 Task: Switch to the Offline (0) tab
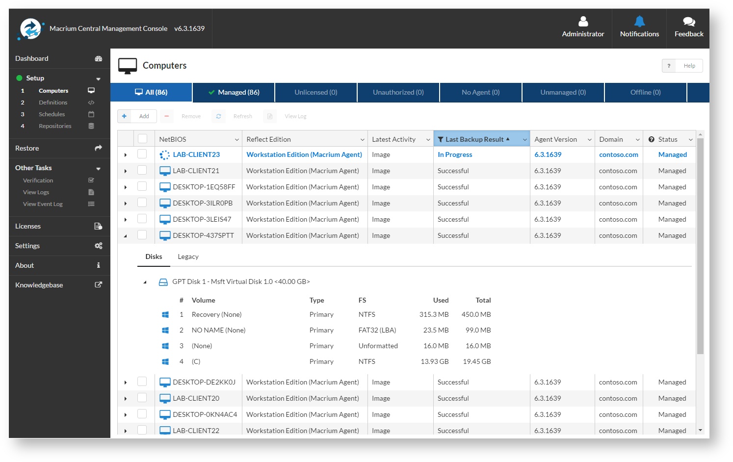pos(646,92)
